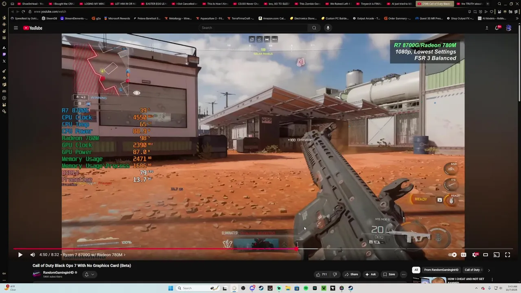
Task: Click the search magnifier button on YouTube
Action: (x=314, y=28)
